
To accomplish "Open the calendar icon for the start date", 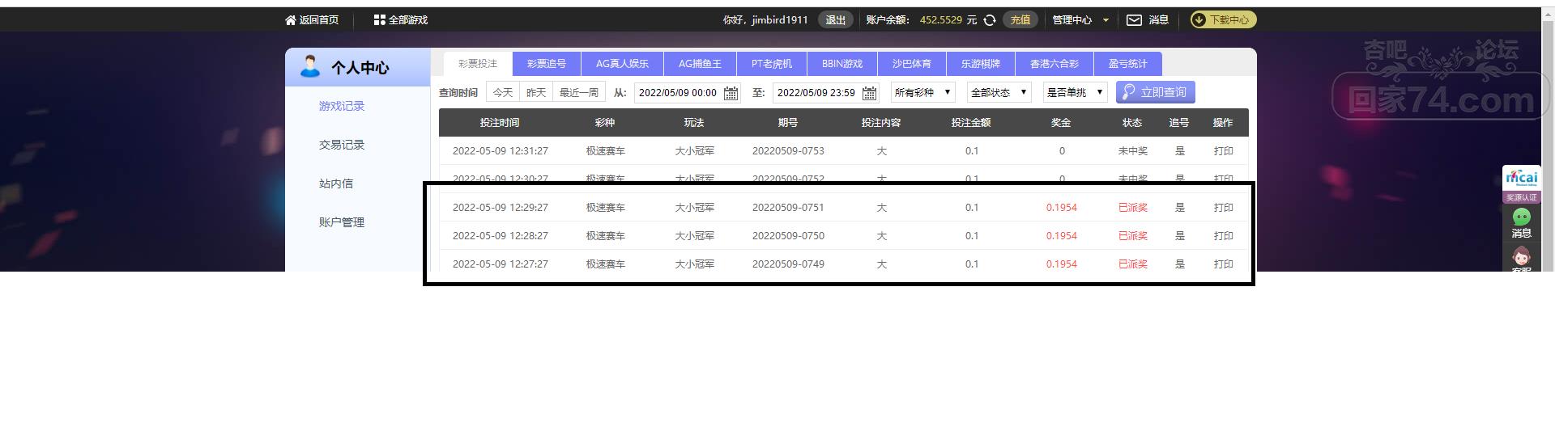I will coord(731,93).
